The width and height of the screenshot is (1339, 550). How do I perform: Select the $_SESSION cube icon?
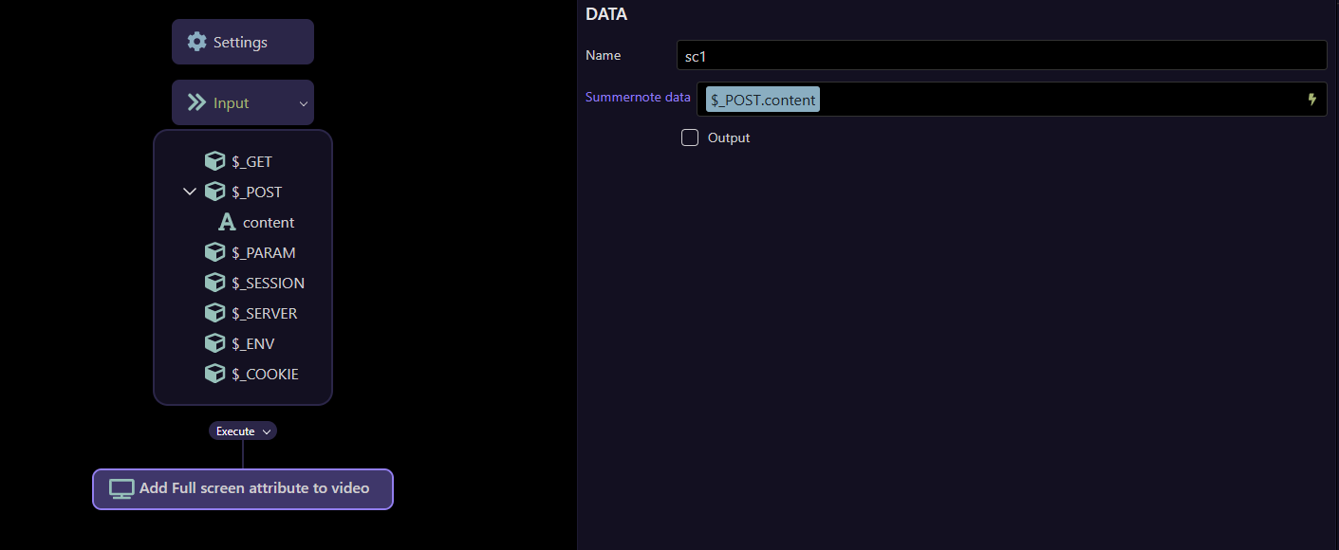215,283
